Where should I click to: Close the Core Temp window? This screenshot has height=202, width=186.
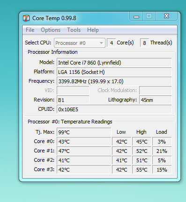[x=166, y=16]
